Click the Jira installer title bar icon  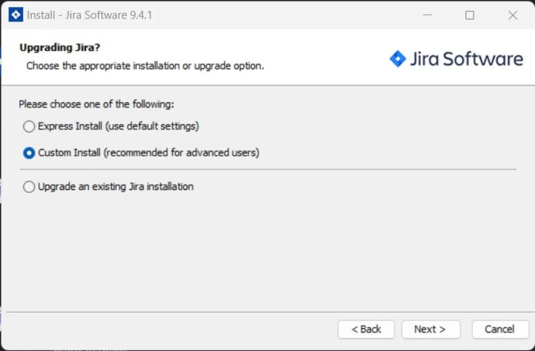coord(16,15)
